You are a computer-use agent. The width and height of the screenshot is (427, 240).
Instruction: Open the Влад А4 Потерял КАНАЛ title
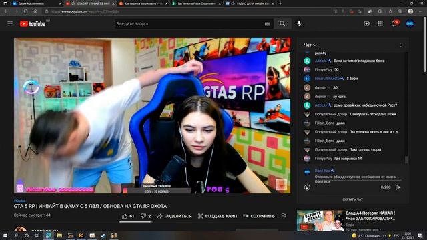pos(370,215)
